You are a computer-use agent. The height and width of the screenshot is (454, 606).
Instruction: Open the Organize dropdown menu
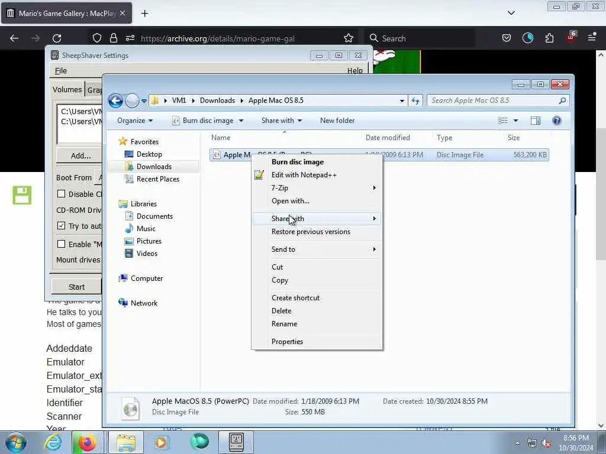(x=135, y=121)
